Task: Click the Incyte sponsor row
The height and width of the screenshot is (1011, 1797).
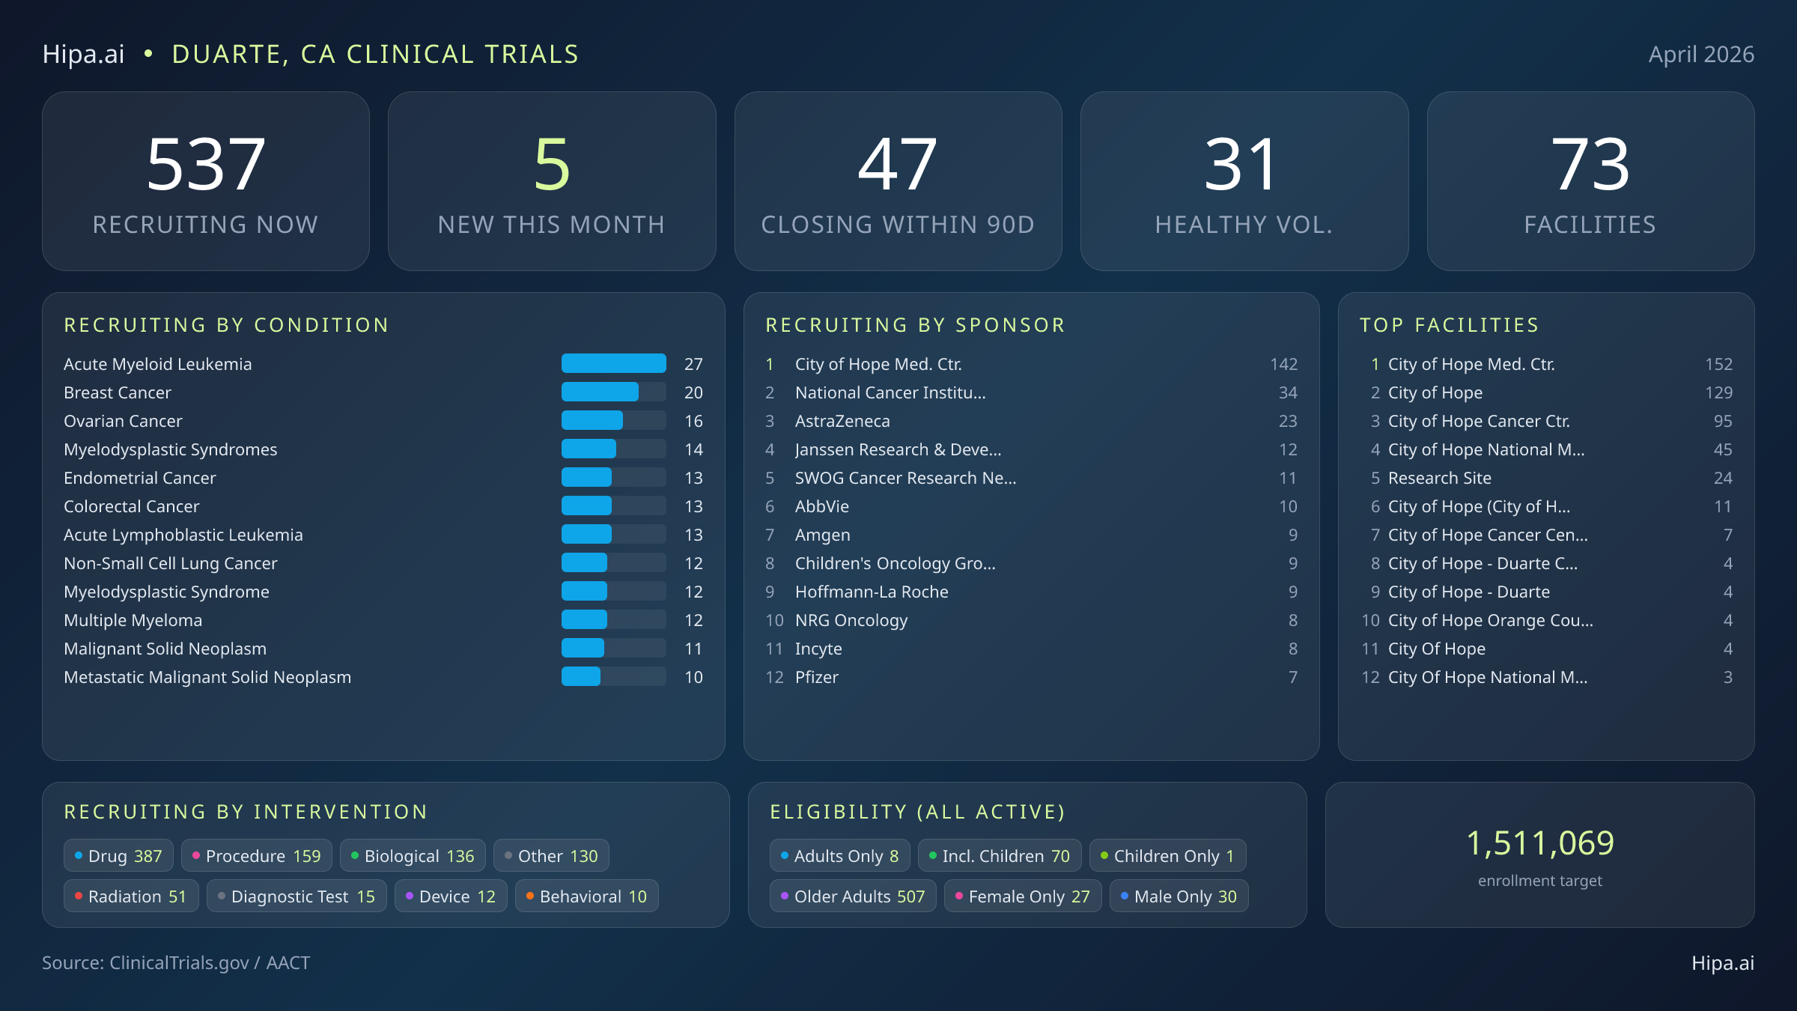Action: [x=1031, y=648]
